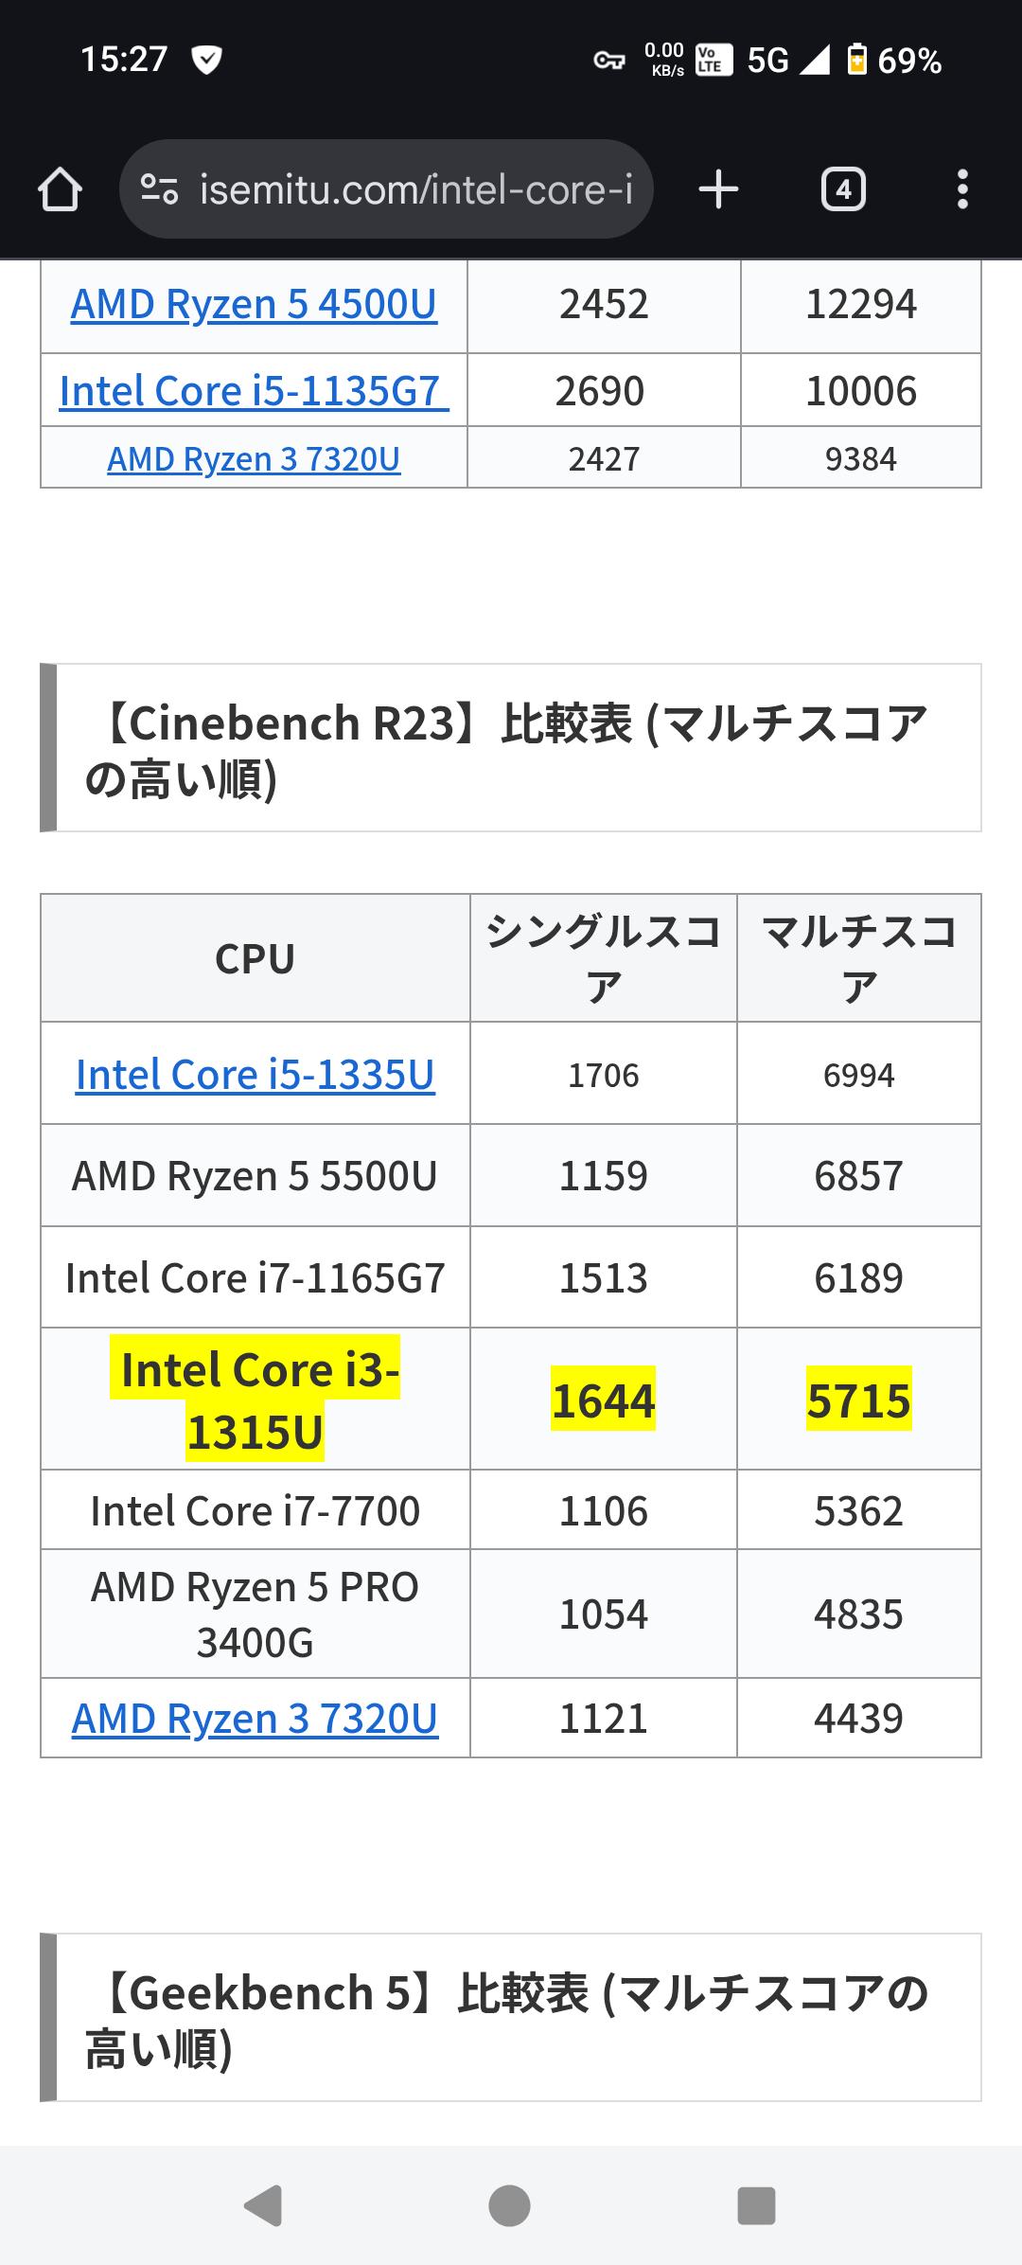Tap Android back navigation button
1022x2265 pixels.
pos(263,2205)
